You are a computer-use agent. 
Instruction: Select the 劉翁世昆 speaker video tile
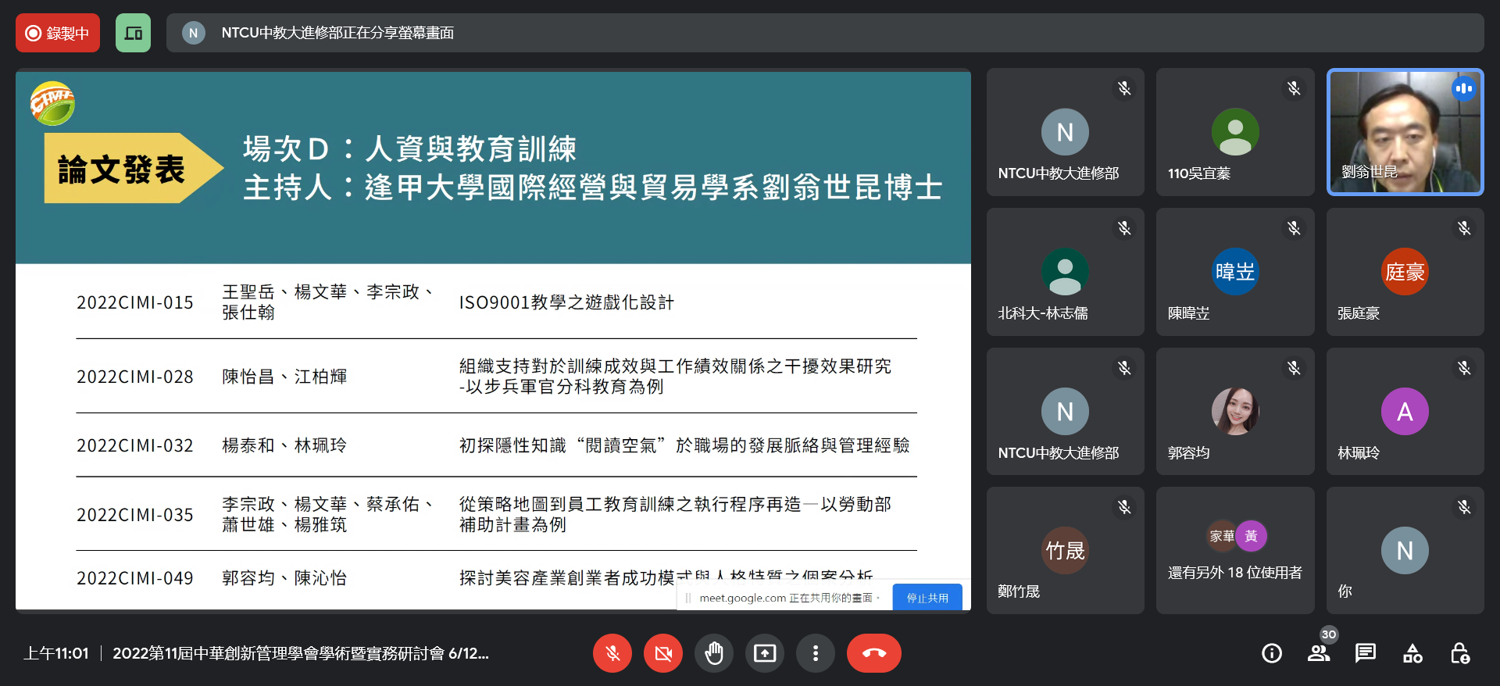click(1405, 132)
